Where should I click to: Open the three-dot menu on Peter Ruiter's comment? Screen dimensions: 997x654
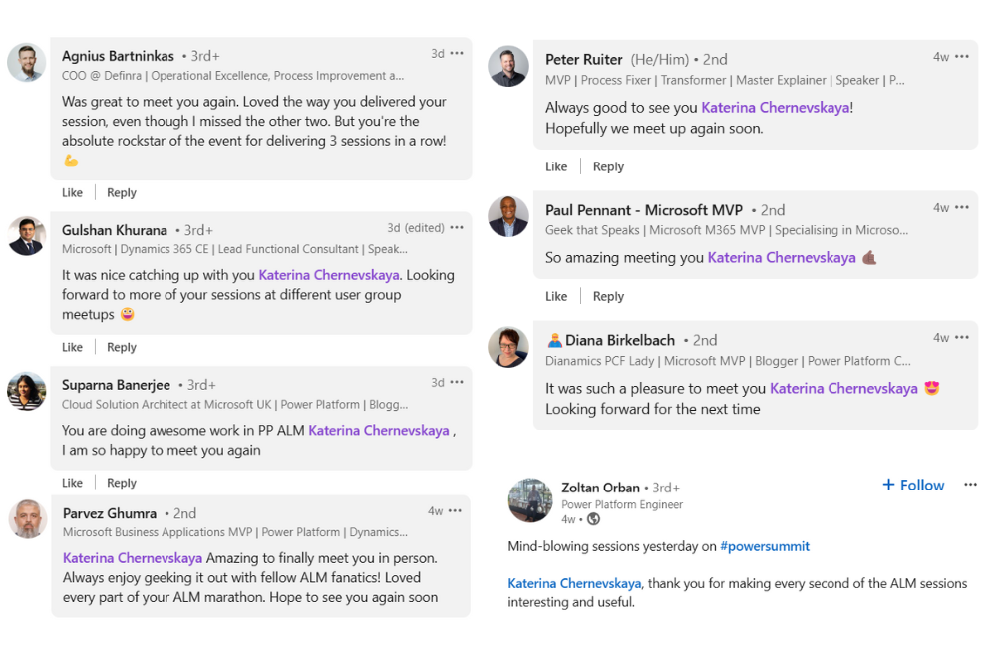(x=962, y=57)
